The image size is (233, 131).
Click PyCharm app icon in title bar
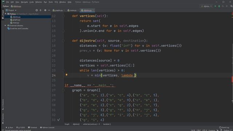(3, 2)
